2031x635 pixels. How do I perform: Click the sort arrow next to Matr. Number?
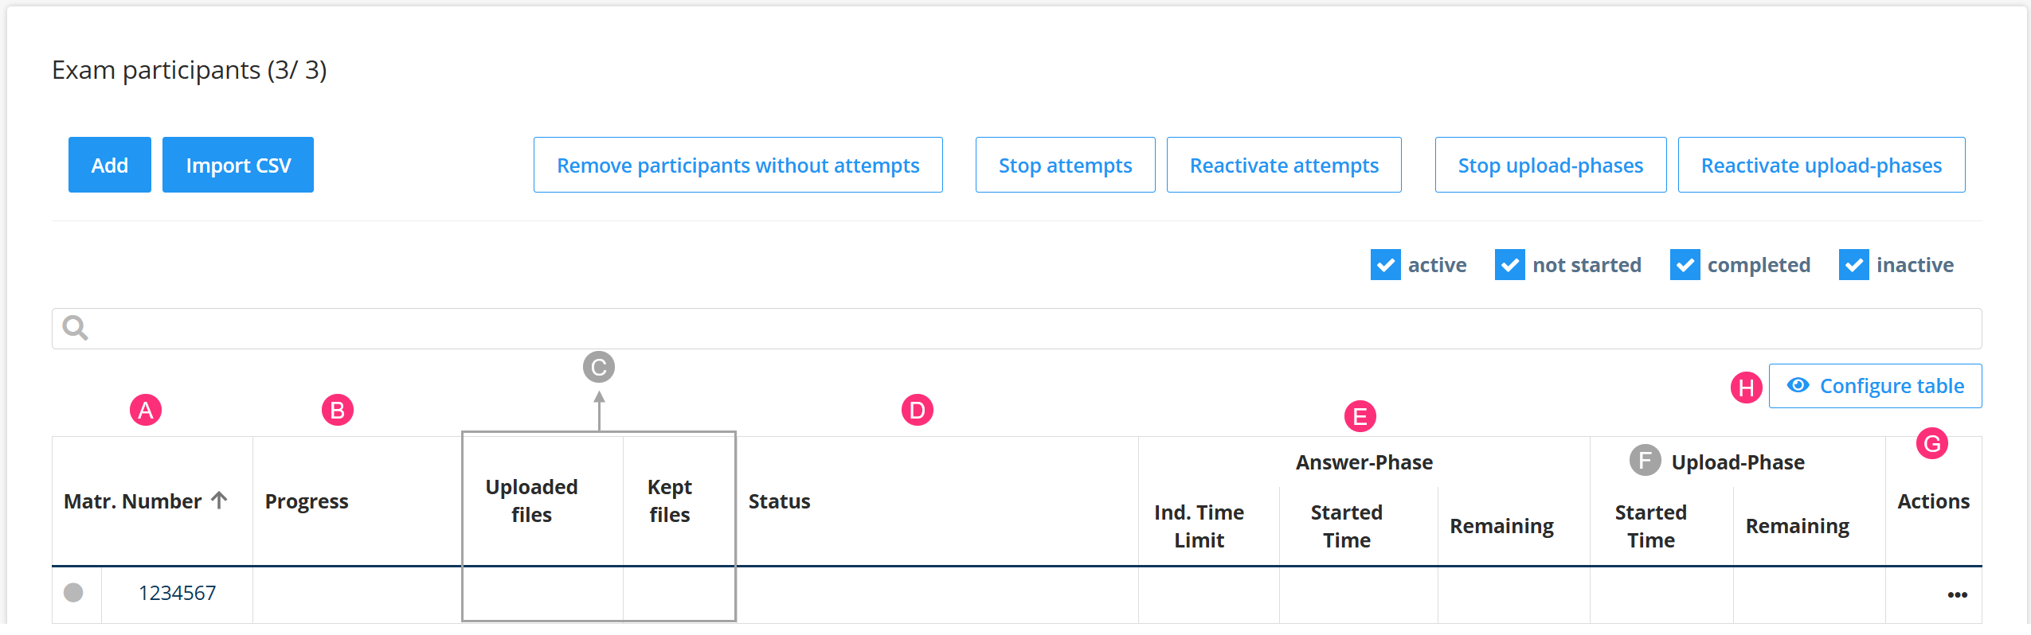pos(220,501)
